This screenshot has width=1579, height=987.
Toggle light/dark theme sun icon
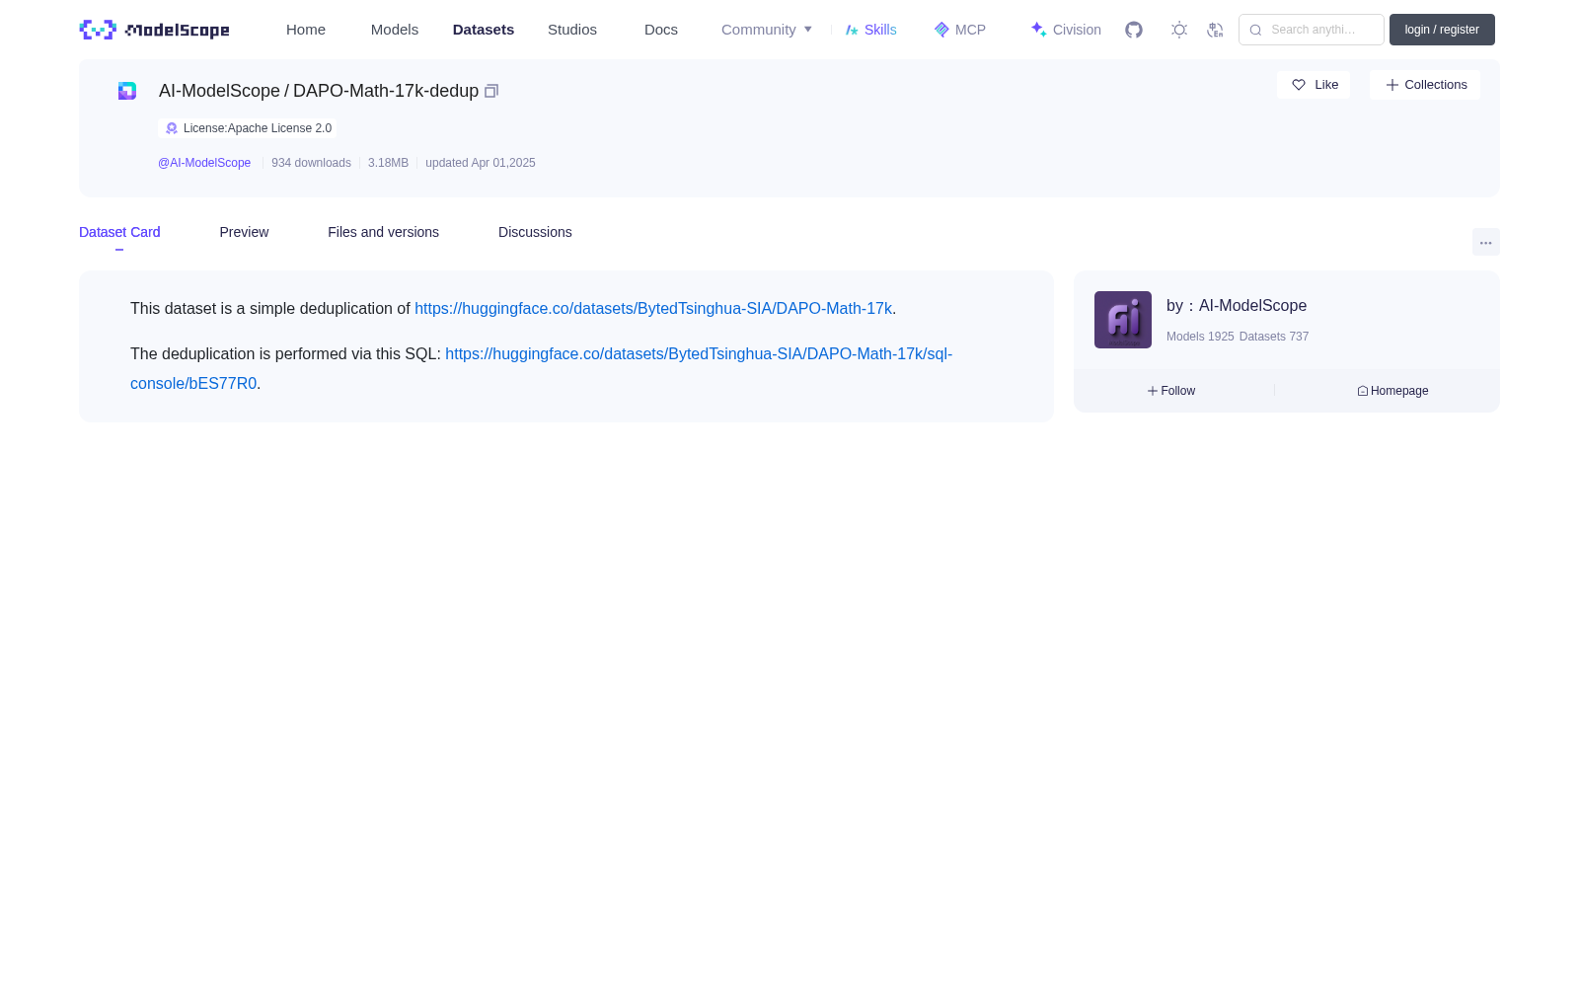(x=1179, y=30)
